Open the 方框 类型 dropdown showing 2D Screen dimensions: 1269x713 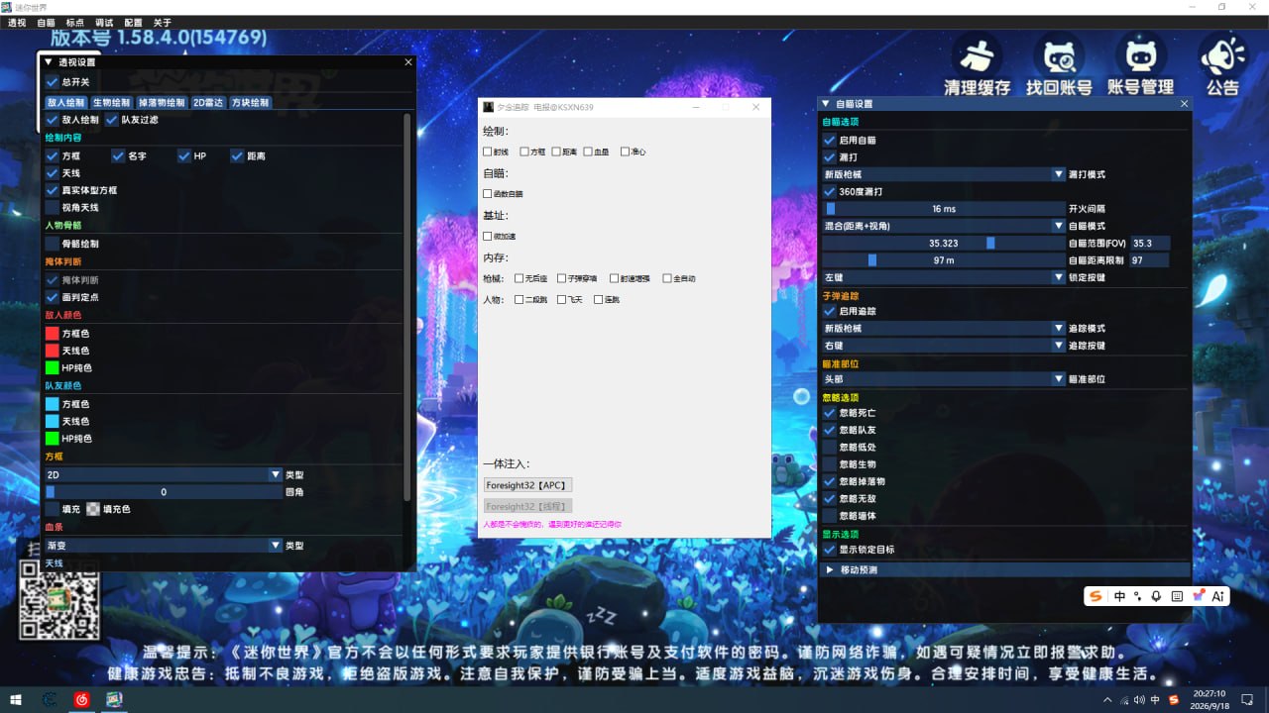tap(164, 475)
